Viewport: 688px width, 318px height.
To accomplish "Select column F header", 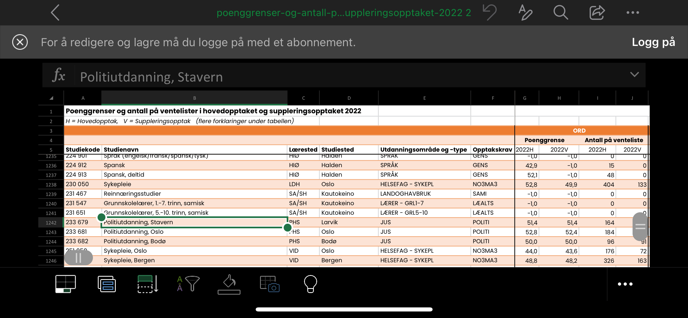I will tap(493, 98).
